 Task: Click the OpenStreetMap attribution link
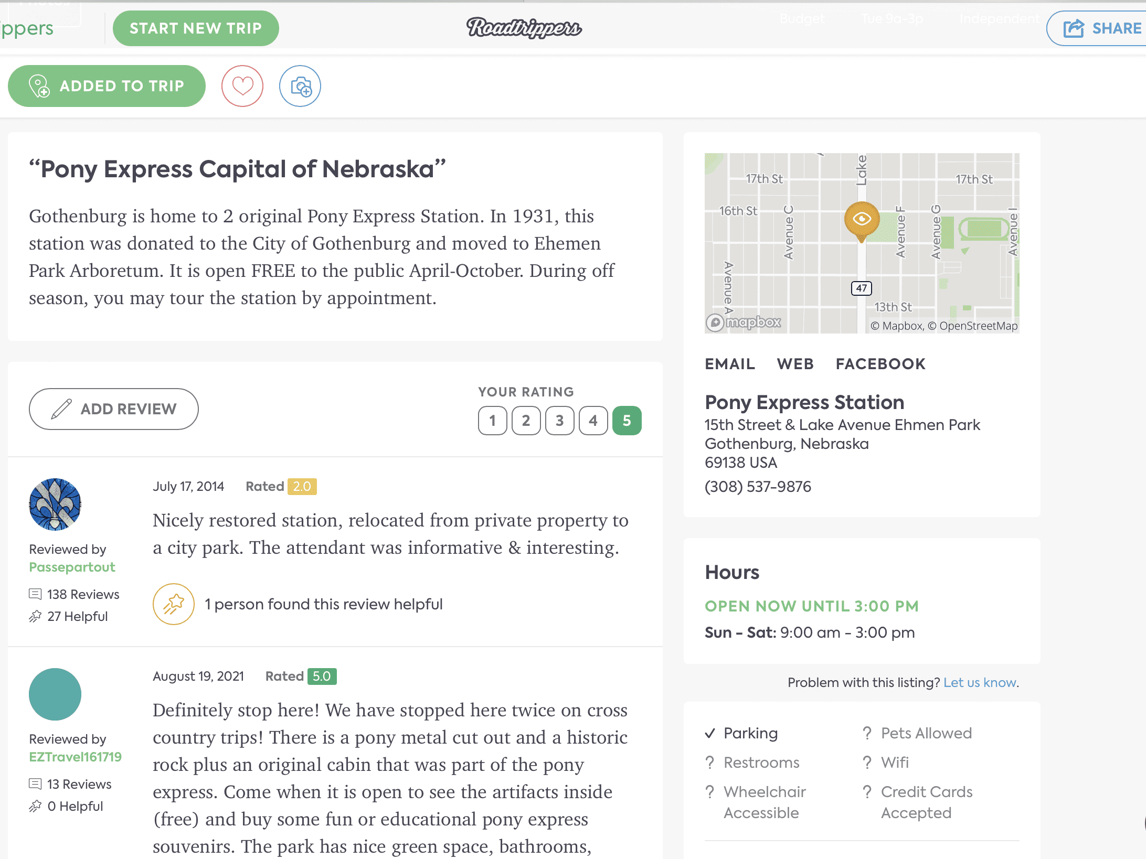tap(973, 326)
